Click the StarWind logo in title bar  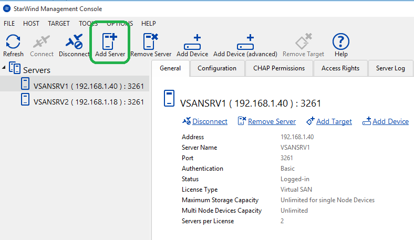[7, 8]
